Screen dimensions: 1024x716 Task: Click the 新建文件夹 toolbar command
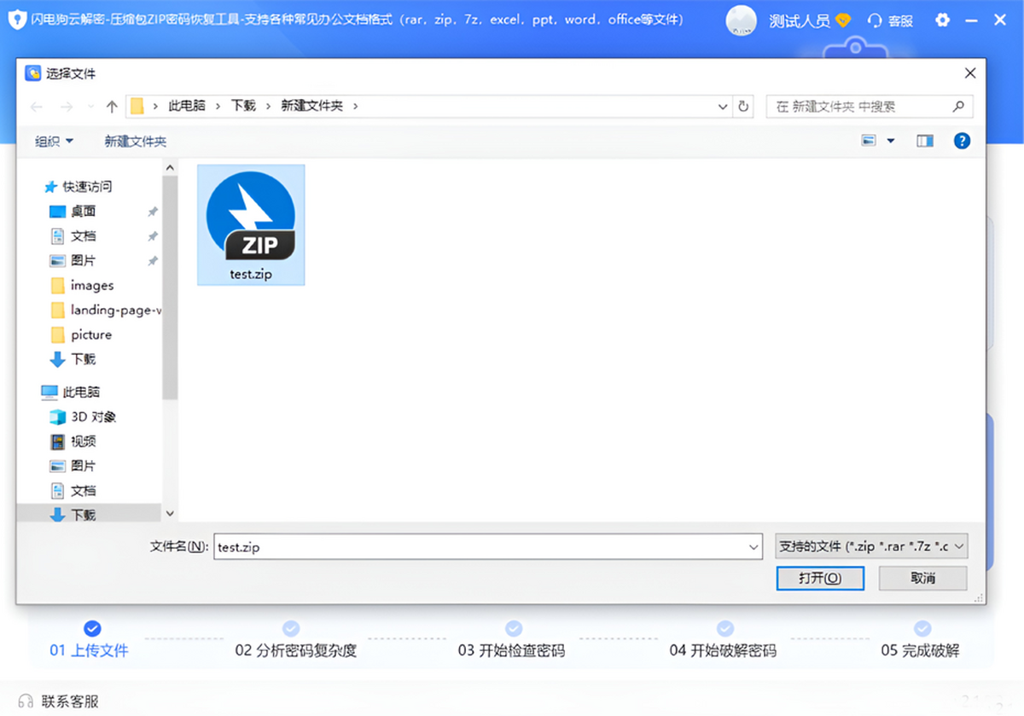[x=135, y=140]
